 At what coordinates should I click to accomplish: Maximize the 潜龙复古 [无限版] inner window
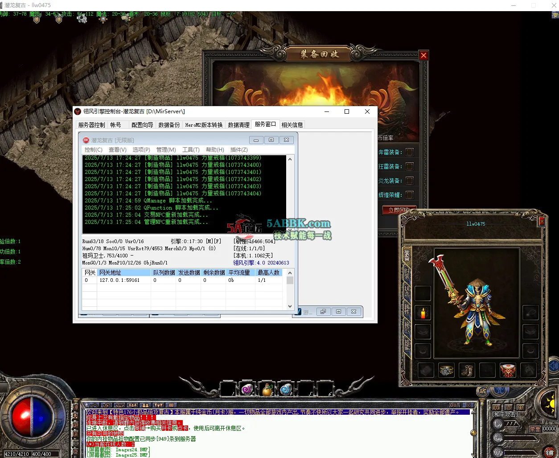tap(271, 140)
